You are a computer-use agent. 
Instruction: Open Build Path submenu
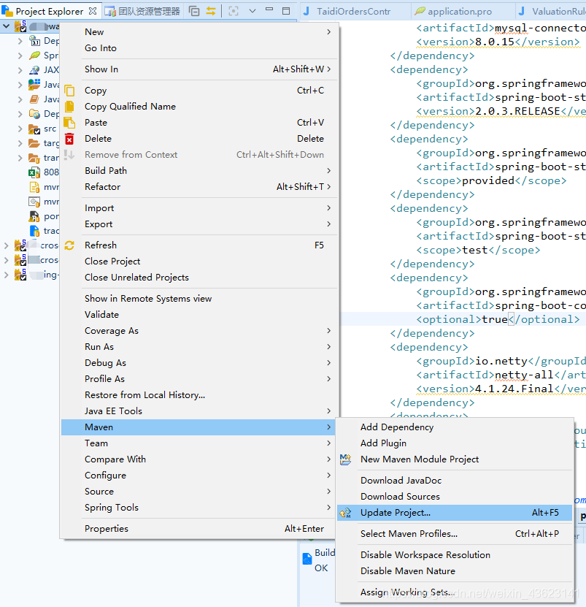pyautogui.click(x=199, y=171)
